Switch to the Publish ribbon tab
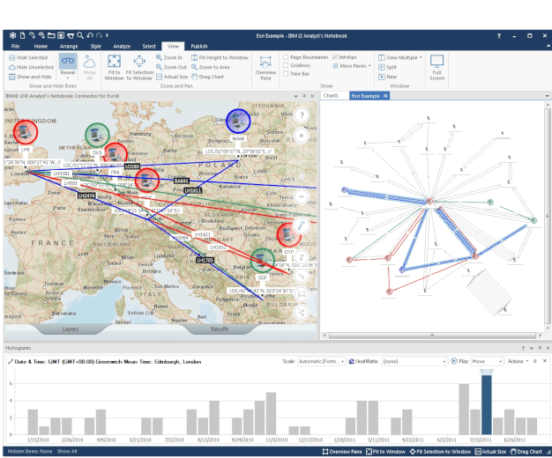552x458 pixels. click(199, 46)
